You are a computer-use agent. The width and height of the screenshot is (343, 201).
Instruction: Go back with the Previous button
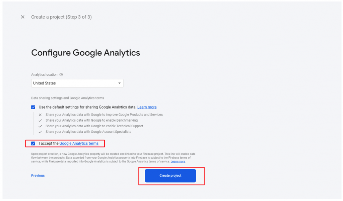coord(38,176)
